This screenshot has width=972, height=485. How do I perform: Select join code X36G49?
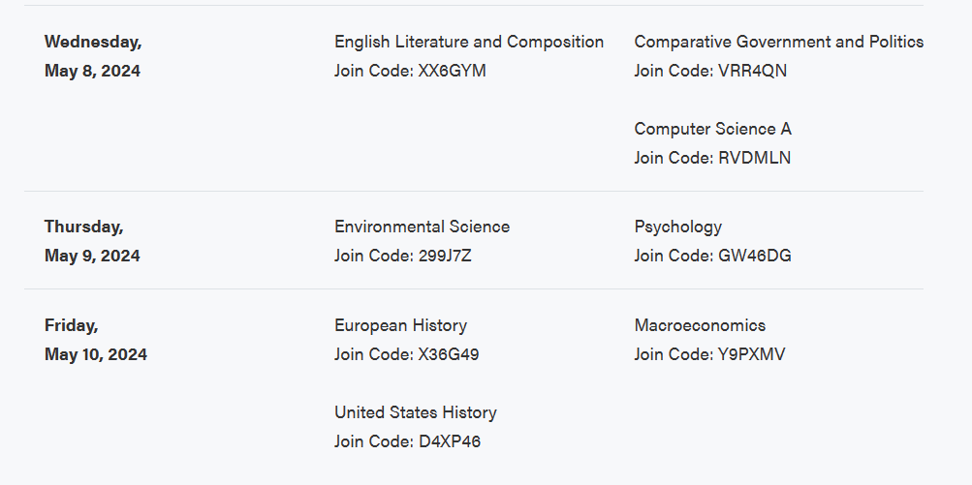(x=449, y=354)
